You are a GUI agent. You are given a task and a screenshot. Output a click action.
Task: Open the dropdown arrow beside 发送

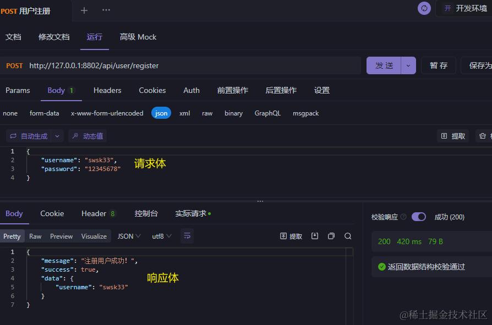point(408,65)
